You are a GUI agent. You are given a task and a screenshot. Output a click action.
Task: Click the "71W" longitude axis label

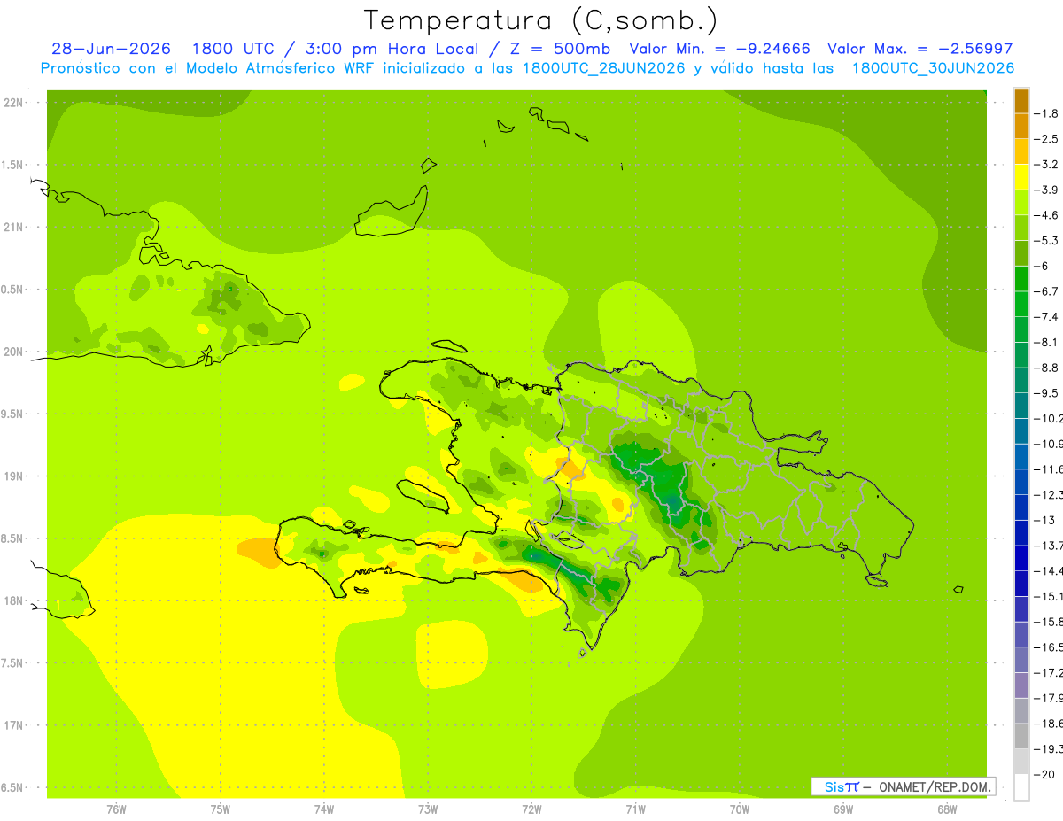[x=635, y=809]
